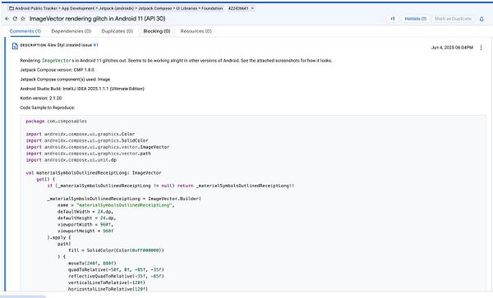Screen dimensions: 493x298
Task: Click Mark as Duplicate button
Action: pyautogui.click(x=453, y=19)
